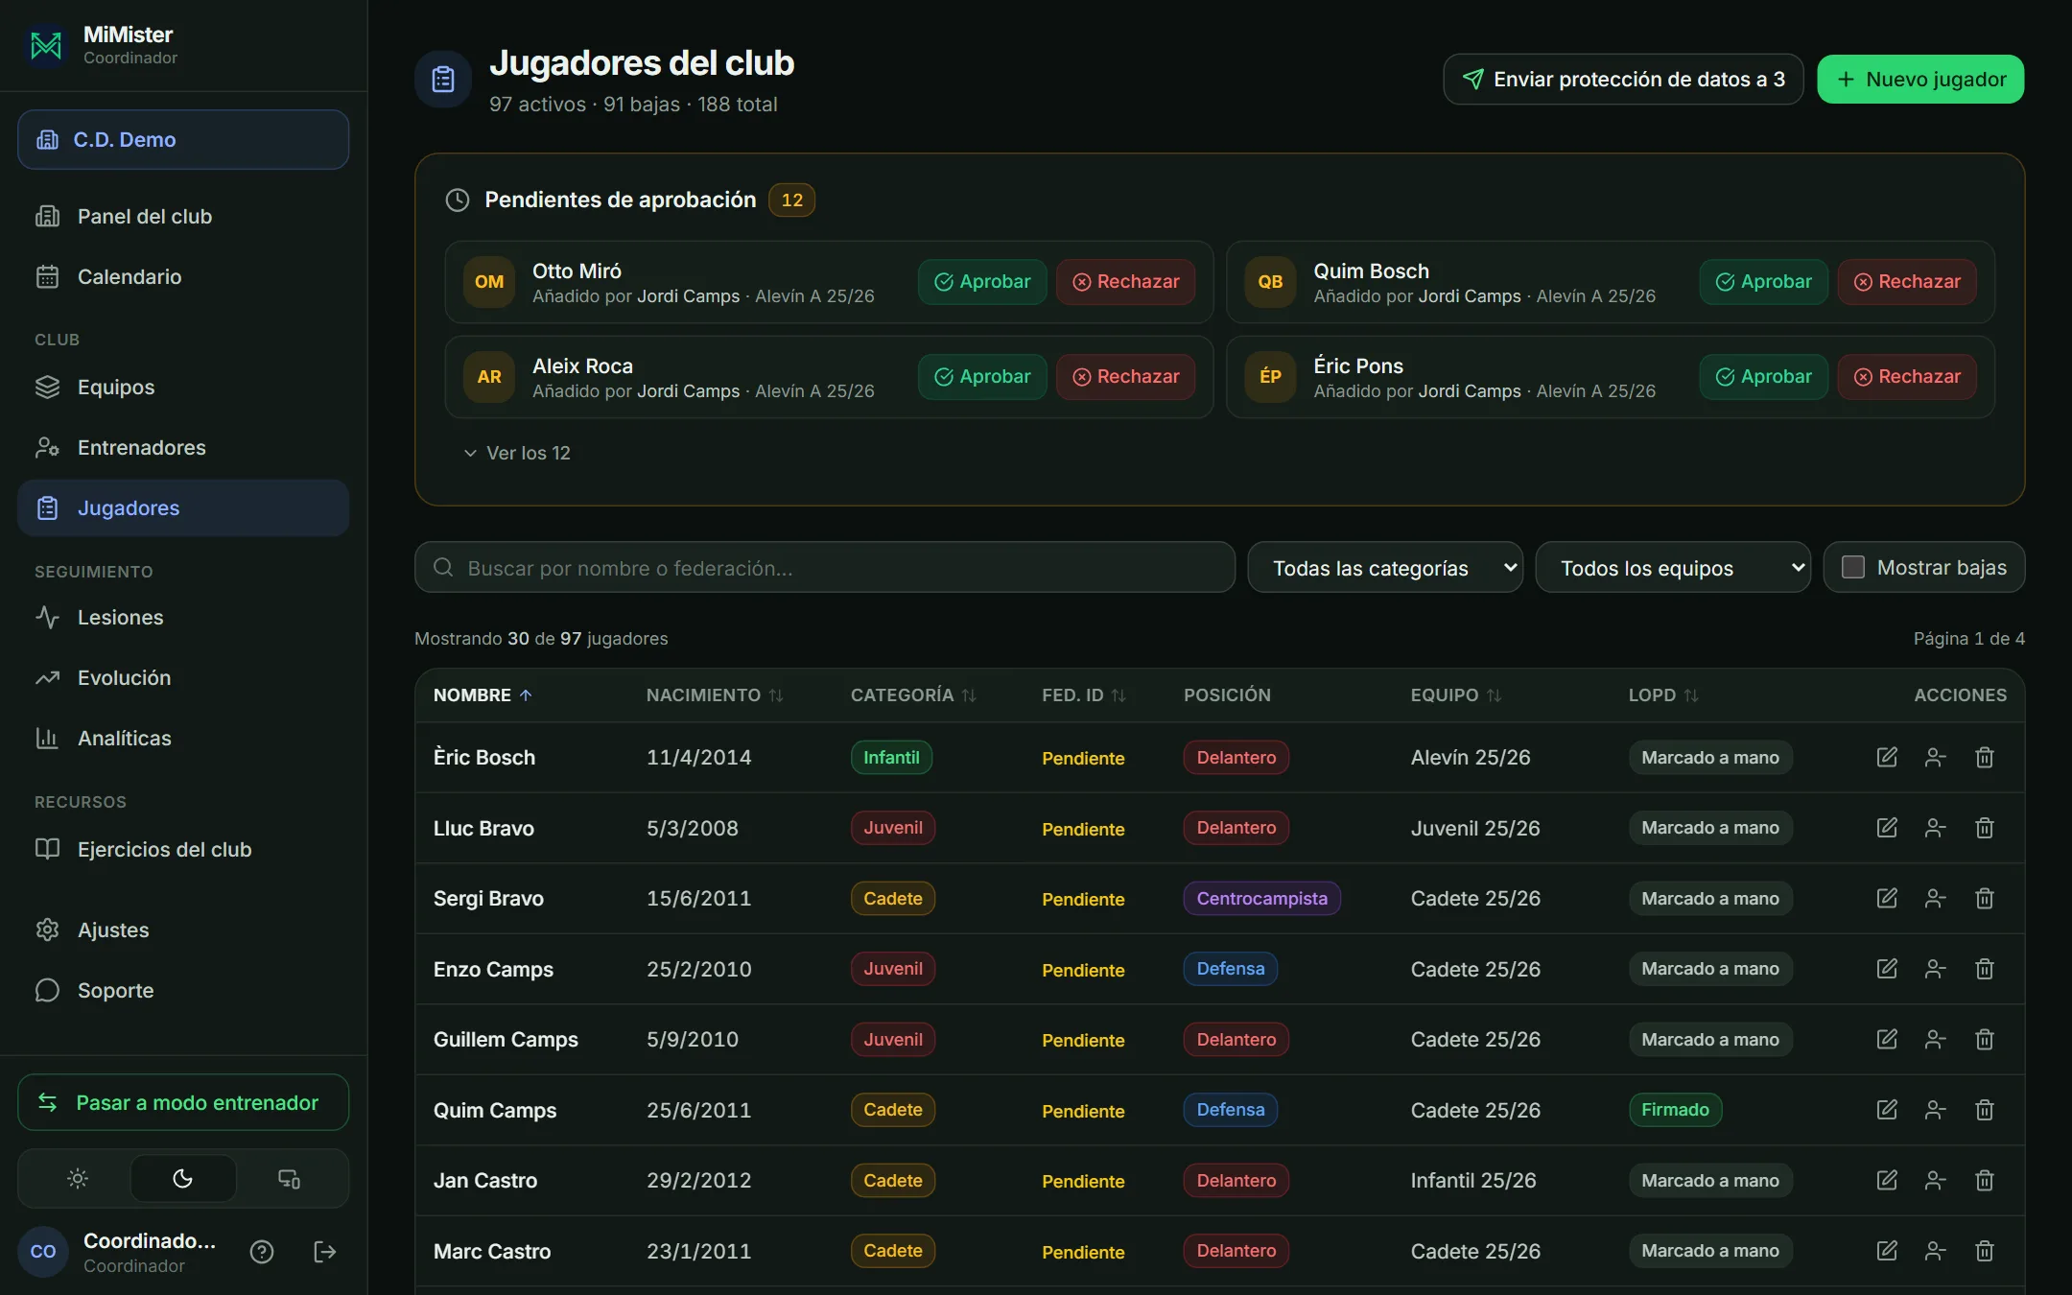The width and height of the screenshot is (2072, 1295).
Task: Sort by CATEGORÍA column header
Action: (913, 695)
